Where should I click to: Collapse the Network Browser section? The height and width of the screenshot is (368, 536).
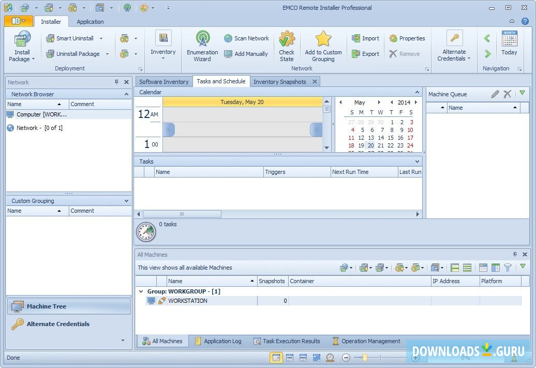click(126, 94)
